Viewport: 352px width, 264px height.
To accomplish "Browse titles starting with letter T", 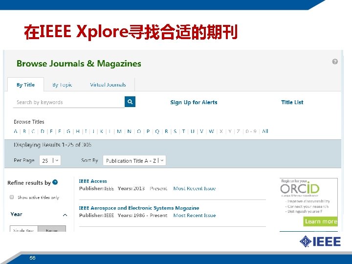I will (x=184, y=132).
